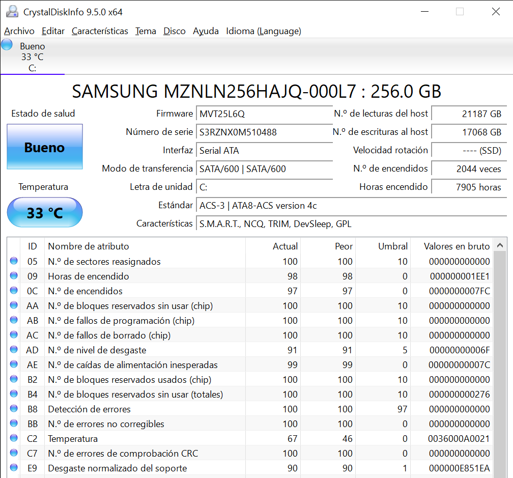Screen dimensions: 513x478
Task: Click the blue health orb for drive C:
Action: pos(7,45)
